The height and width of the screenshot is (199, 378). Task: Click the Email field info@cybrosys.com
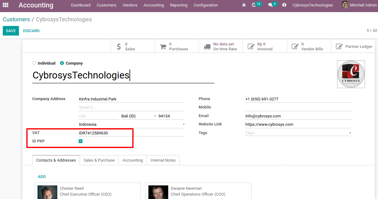pos(298,116)
